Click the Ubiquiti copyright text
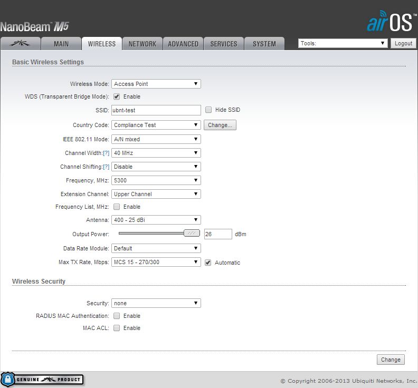 click(x=349, y=381)
